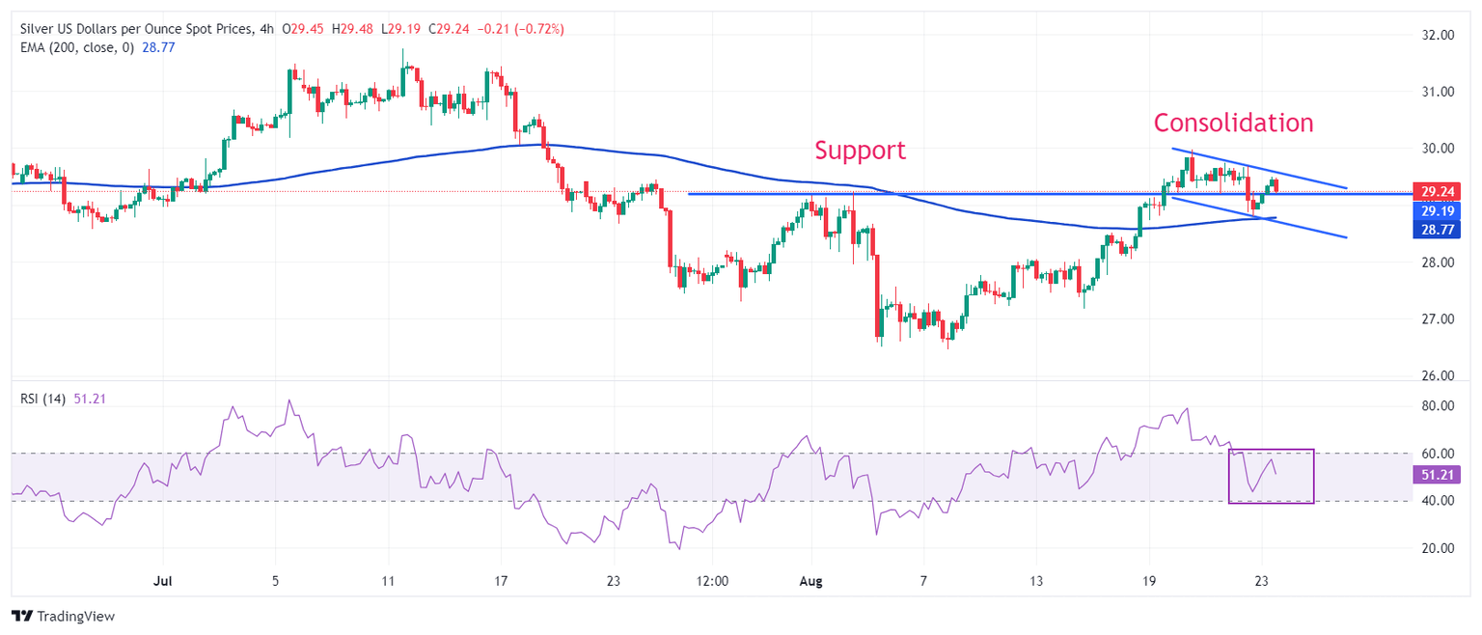
Task: Click the -0.21 (-0.72%) price change text
Action: point(523,30)
